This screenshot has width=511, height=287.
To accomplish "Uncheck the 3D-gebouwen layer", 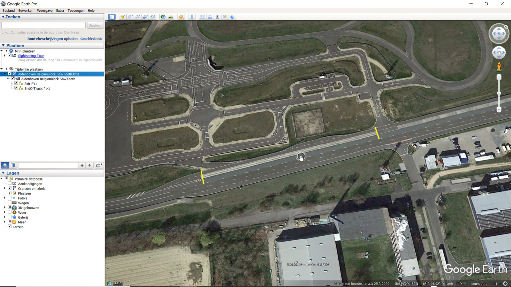I will 9,208.
